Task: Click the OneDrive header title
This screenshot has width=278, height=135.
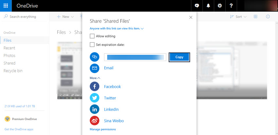Action: (27, 6)
